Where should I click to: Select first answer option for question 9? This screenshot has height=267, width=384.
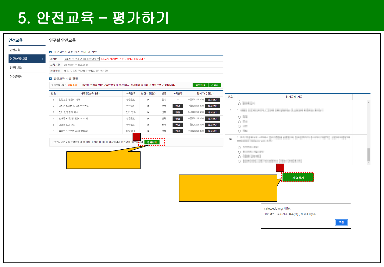[x=240, y=117]
